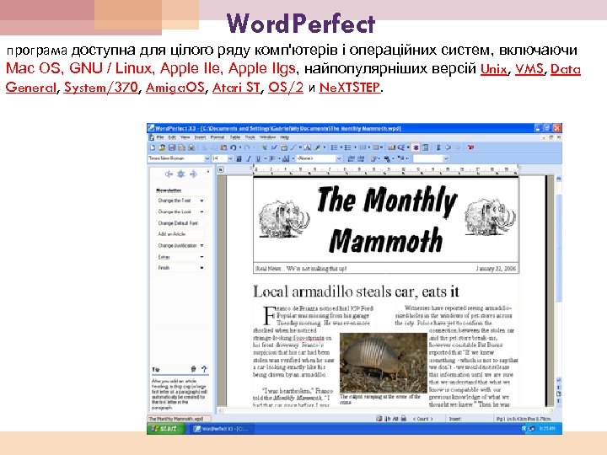Open the Format menu

point(218,137)
